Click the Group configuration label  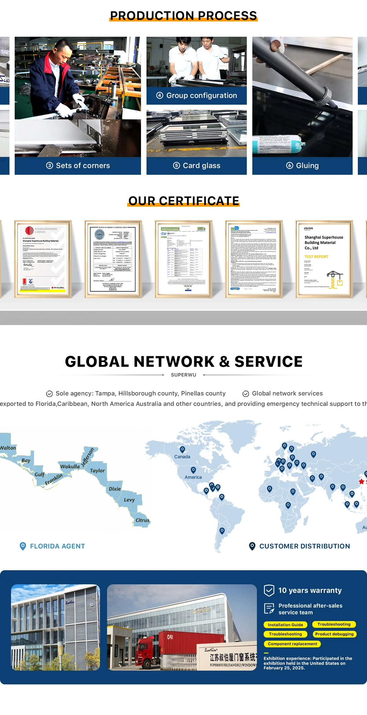click(197, 95)
